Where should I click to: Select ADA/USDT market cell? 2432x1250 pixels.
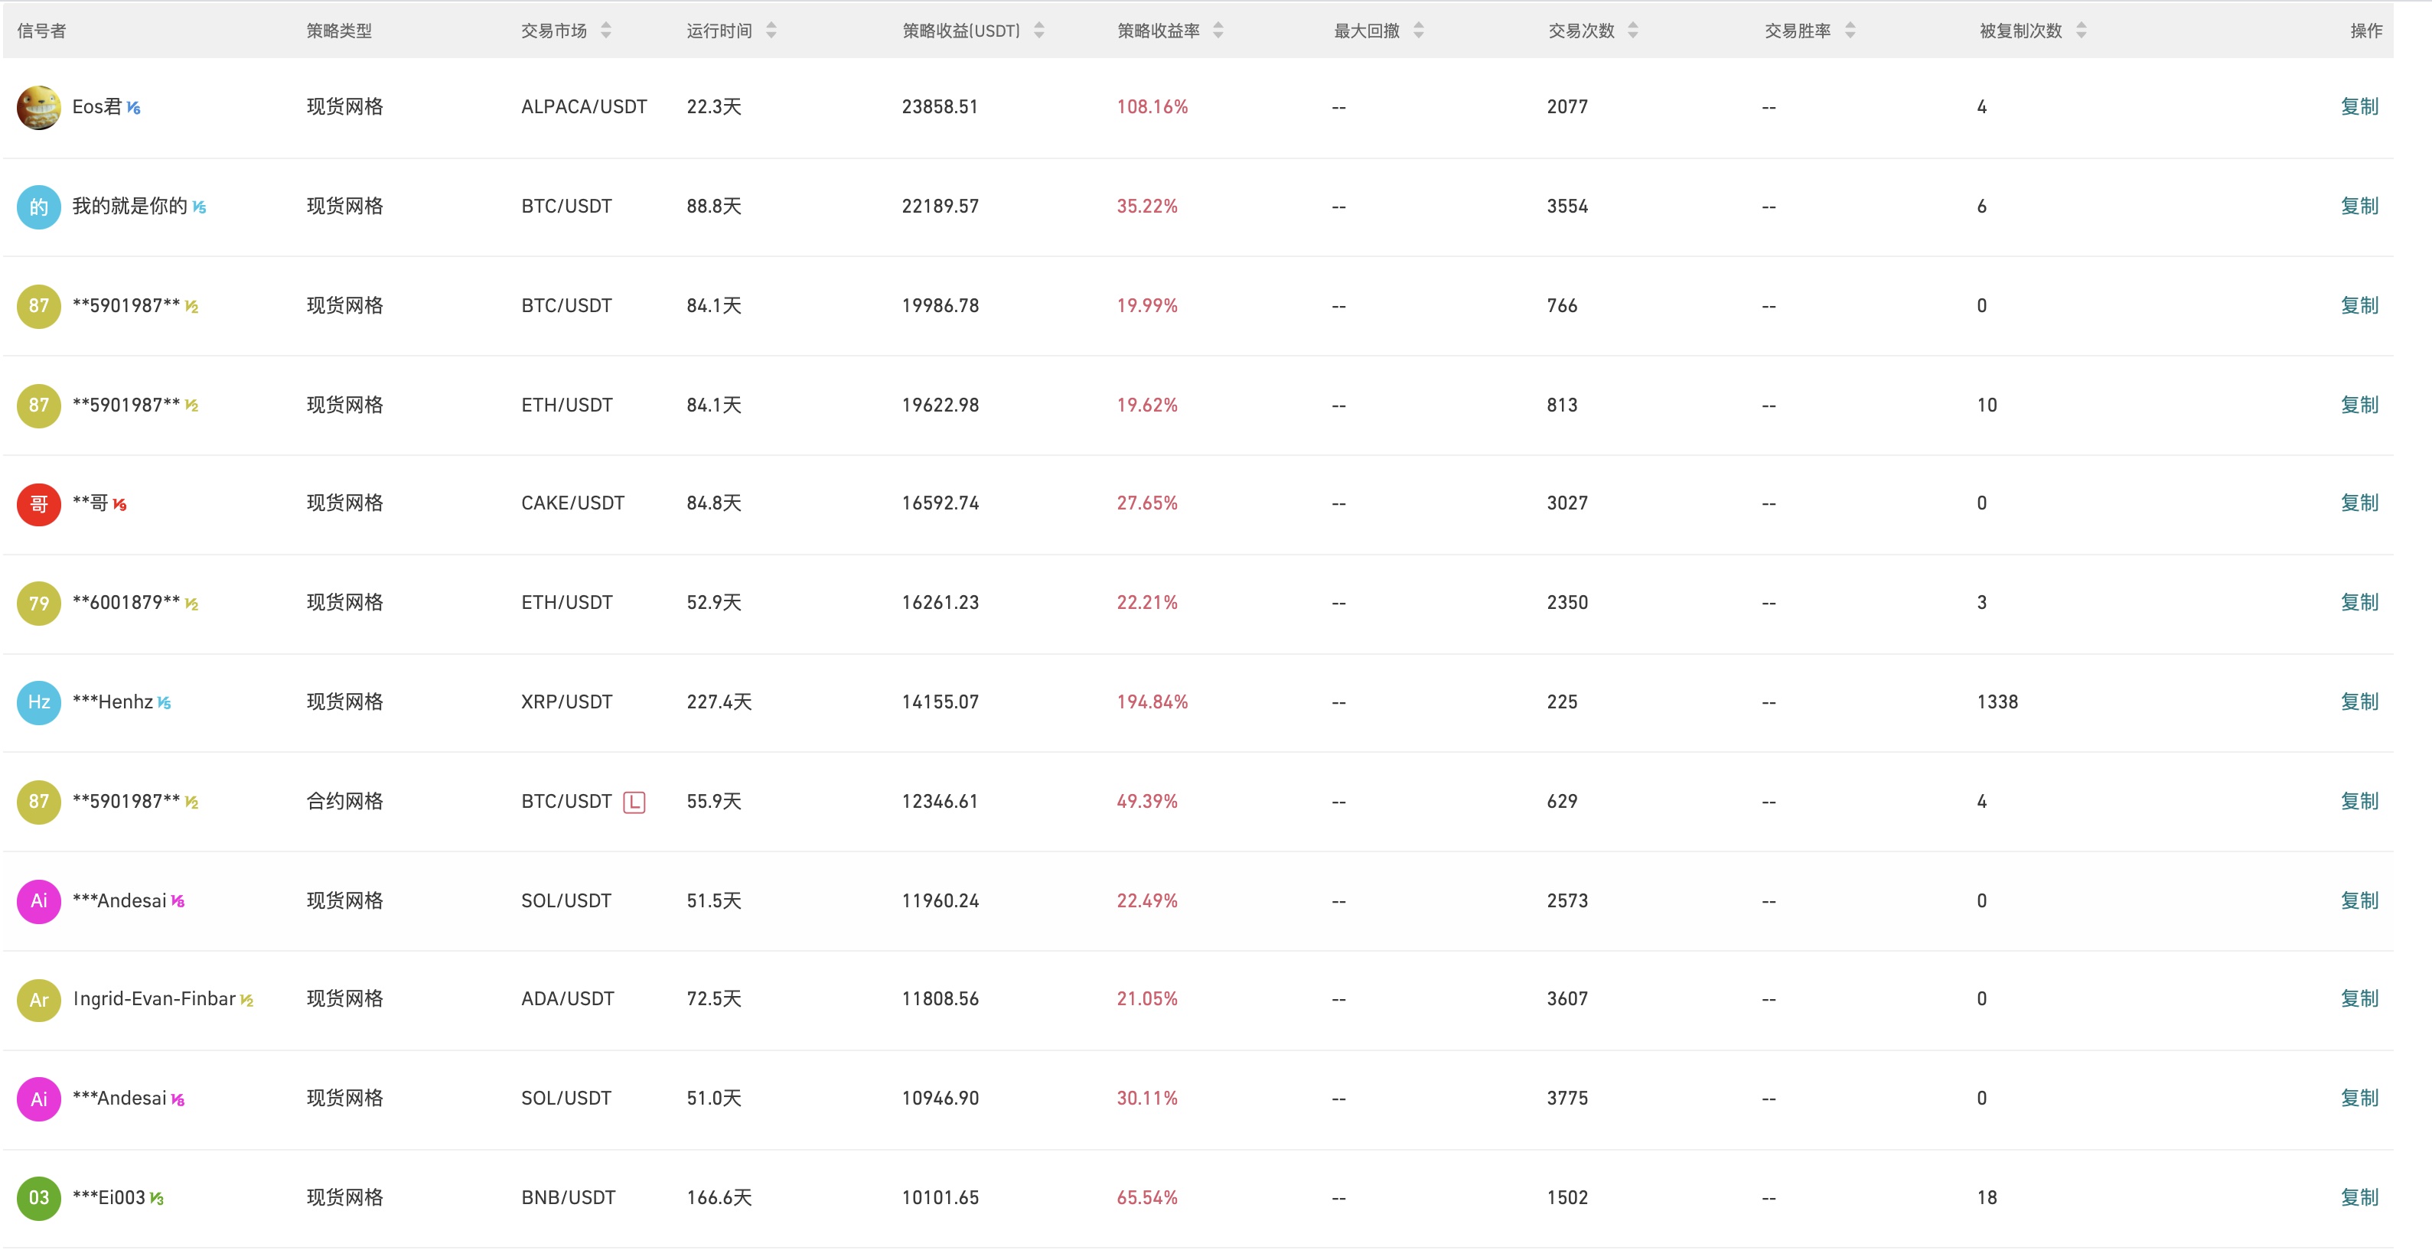click(567, 999)
